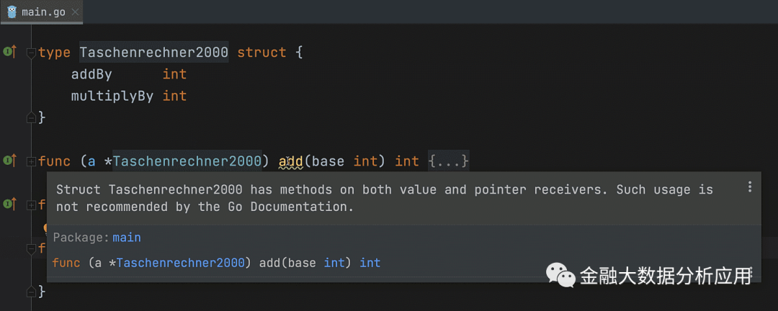Click the Taschenrechner2000 receiver type in add
The image size is (778, 311).
pos(187,161)
